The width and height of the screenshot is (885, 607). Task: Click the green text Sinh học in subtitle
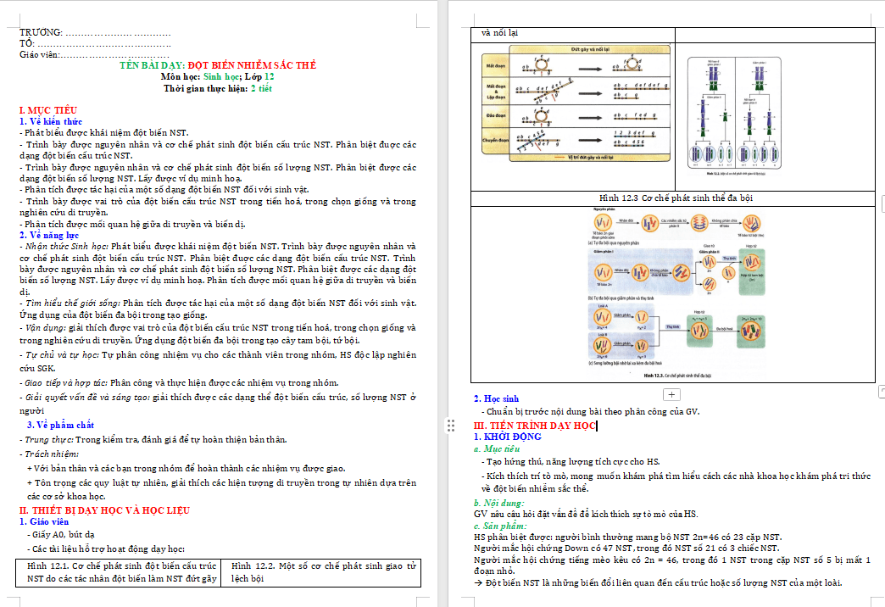click(220, 77)
